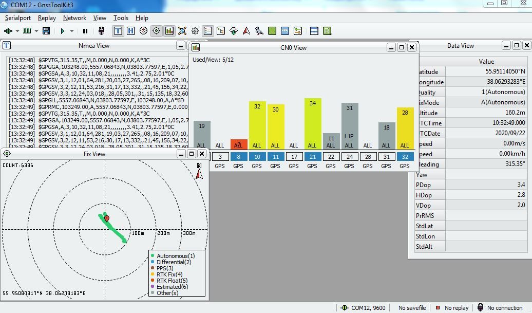532x313 pixels.
Task: Toggle the CN0 bar chart view icon
Action: click(169, 31)
